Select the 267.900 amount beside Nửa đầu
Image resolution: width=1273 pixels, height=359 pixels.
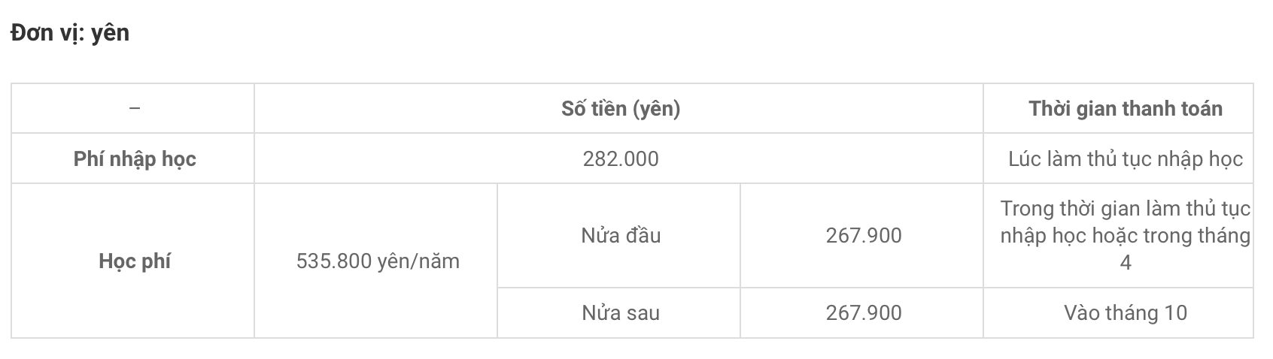click(864, 236)
